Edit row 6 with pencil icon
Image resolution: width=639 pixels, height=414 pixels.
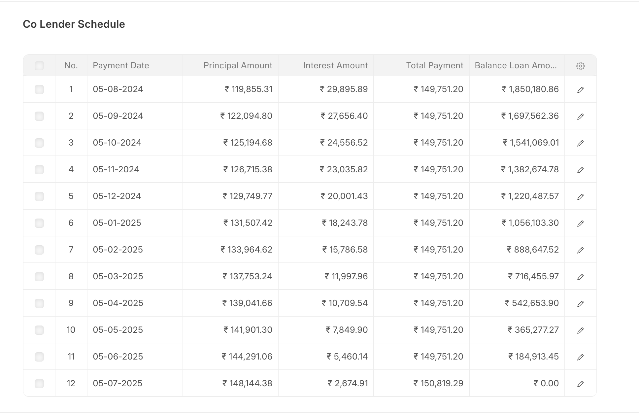(581, 223)
